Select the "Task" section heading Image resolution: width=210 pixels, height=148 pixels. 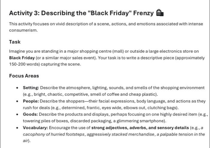(15, 42)
